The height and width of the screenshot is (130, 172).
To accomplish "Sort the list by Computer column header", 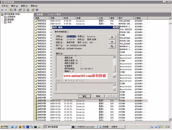I will 141,18.
